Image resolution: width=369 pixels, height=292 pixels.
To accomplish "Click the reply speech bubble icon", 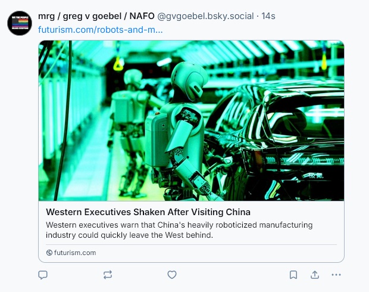I will point(43,275).
